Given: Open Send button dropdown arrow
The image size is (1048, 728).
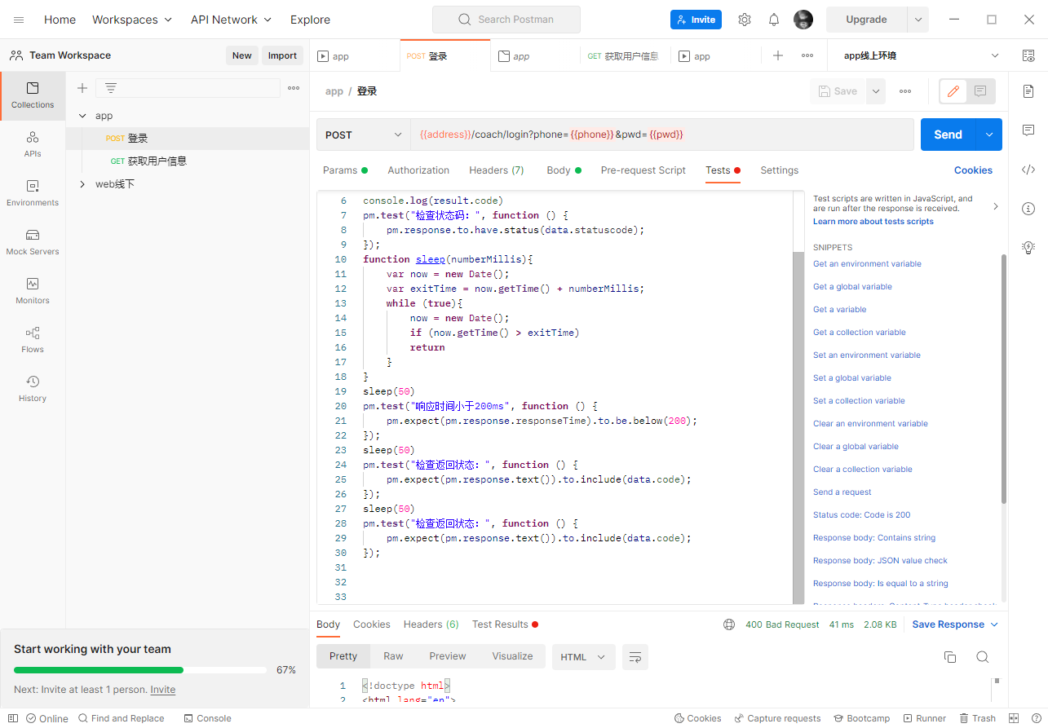Looking at the screenshot, I should [x=989, y=135].
